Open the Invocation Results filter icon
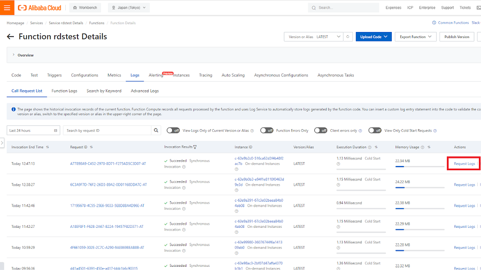Screen dimensions: 481x270 point(195,147)
